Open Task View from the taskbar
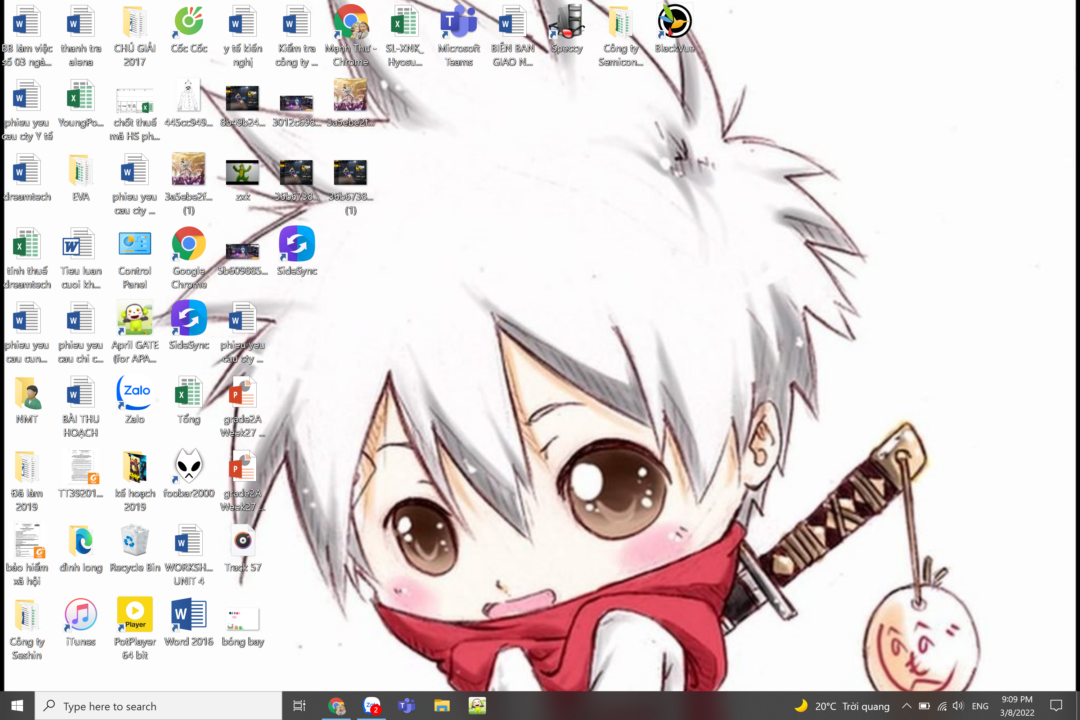 (x=300, y=706)
